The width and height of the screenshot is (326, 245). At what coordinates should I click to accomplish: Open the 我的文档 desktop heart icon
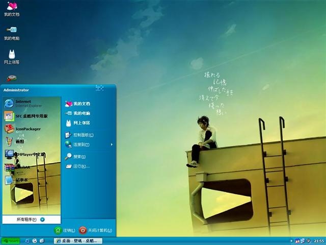12,9
